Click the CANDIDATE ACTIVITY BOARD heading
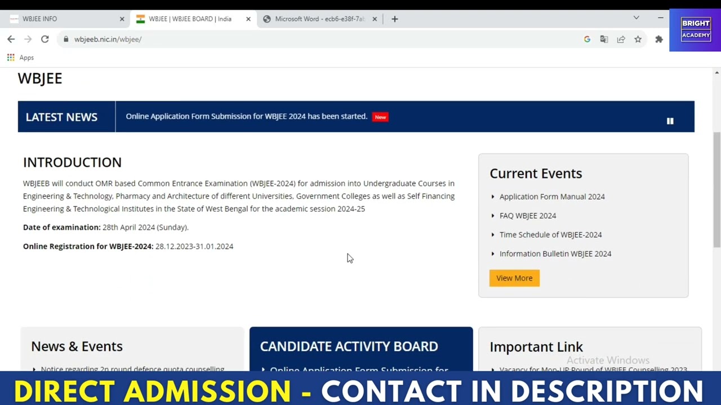This screenshot has height=405, width=721. tap(349, 346)
